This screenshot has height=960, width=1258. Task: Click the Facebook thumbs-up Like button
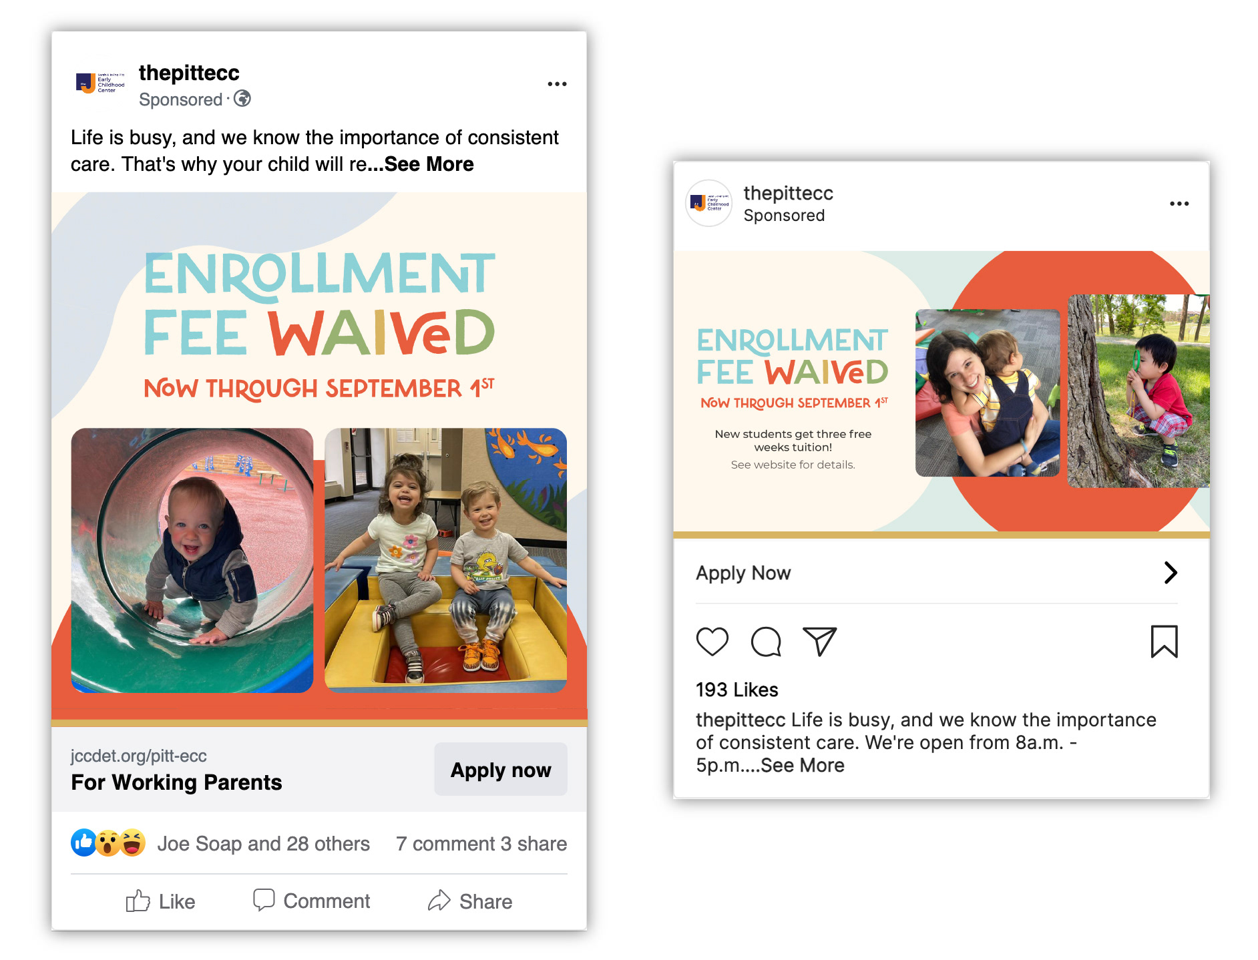coord(160,901)
